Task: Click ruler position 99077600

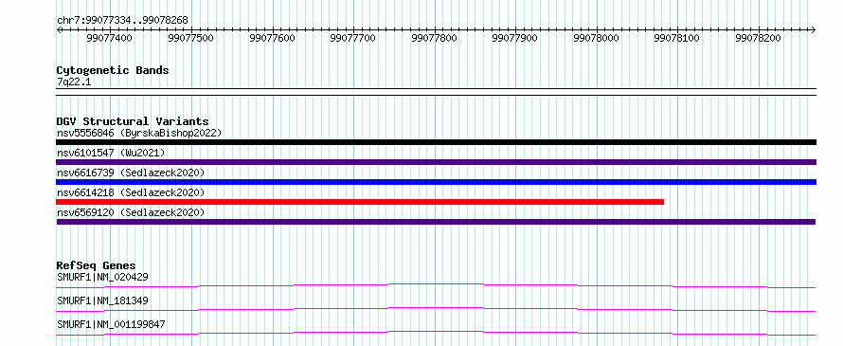Action: (272, 38)
